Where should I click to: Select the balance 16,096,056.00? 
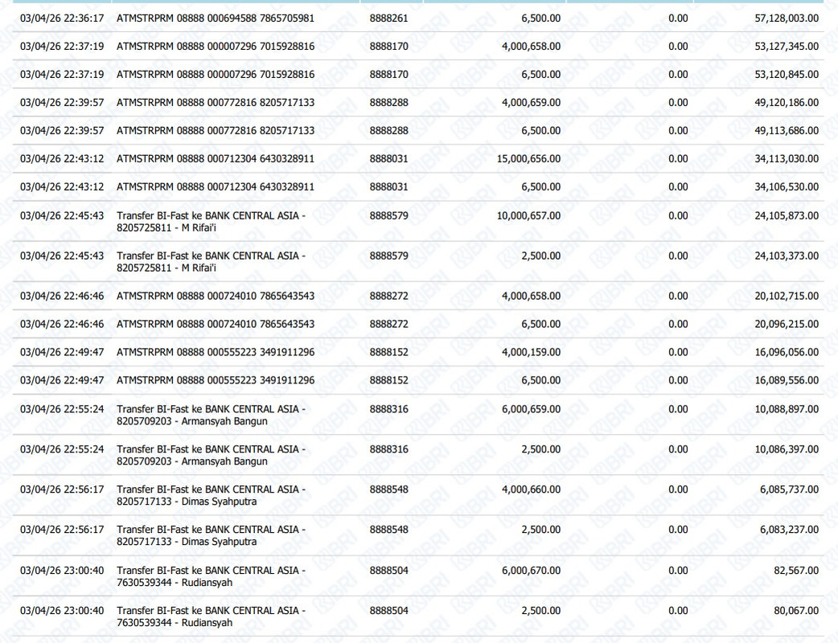(787, 353)
